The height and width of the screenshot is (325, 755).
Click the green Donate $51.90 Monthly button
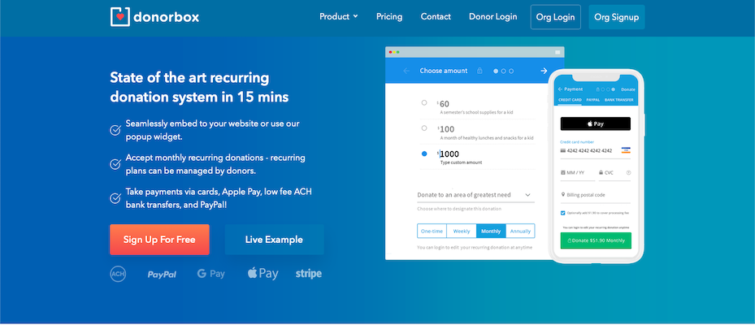tap(596, 240)
